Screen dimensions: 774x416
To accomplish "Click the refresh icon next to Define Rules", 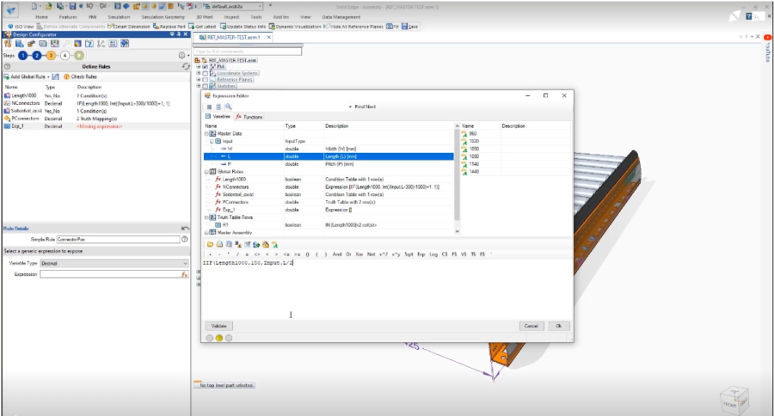I will [x=185, y=66].
